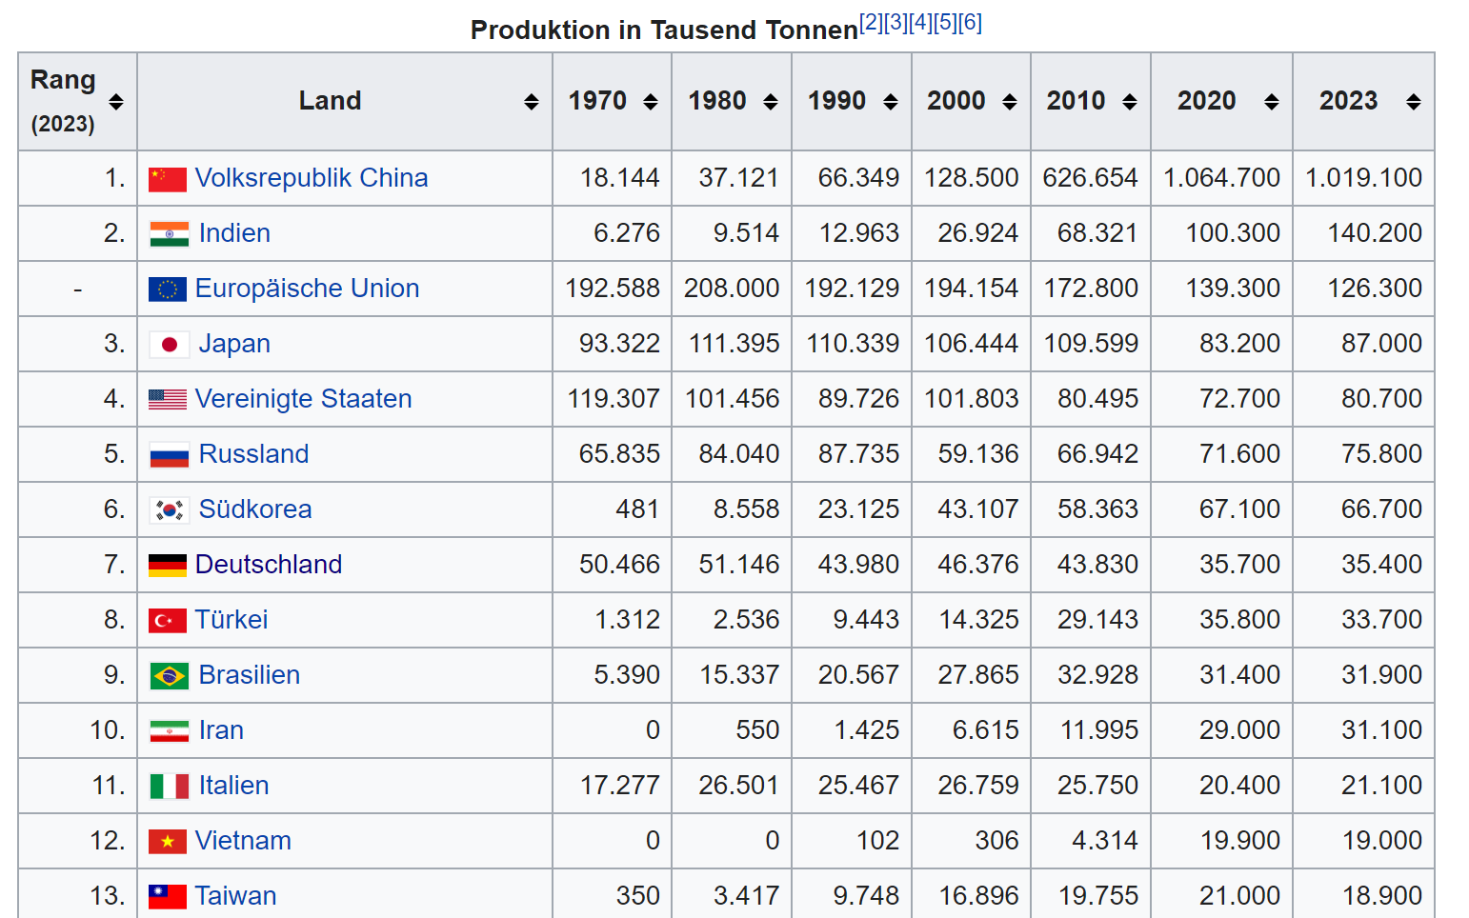Sort by 1990 column sort arrows
1469x918 pixels.
tap(891, 102)
